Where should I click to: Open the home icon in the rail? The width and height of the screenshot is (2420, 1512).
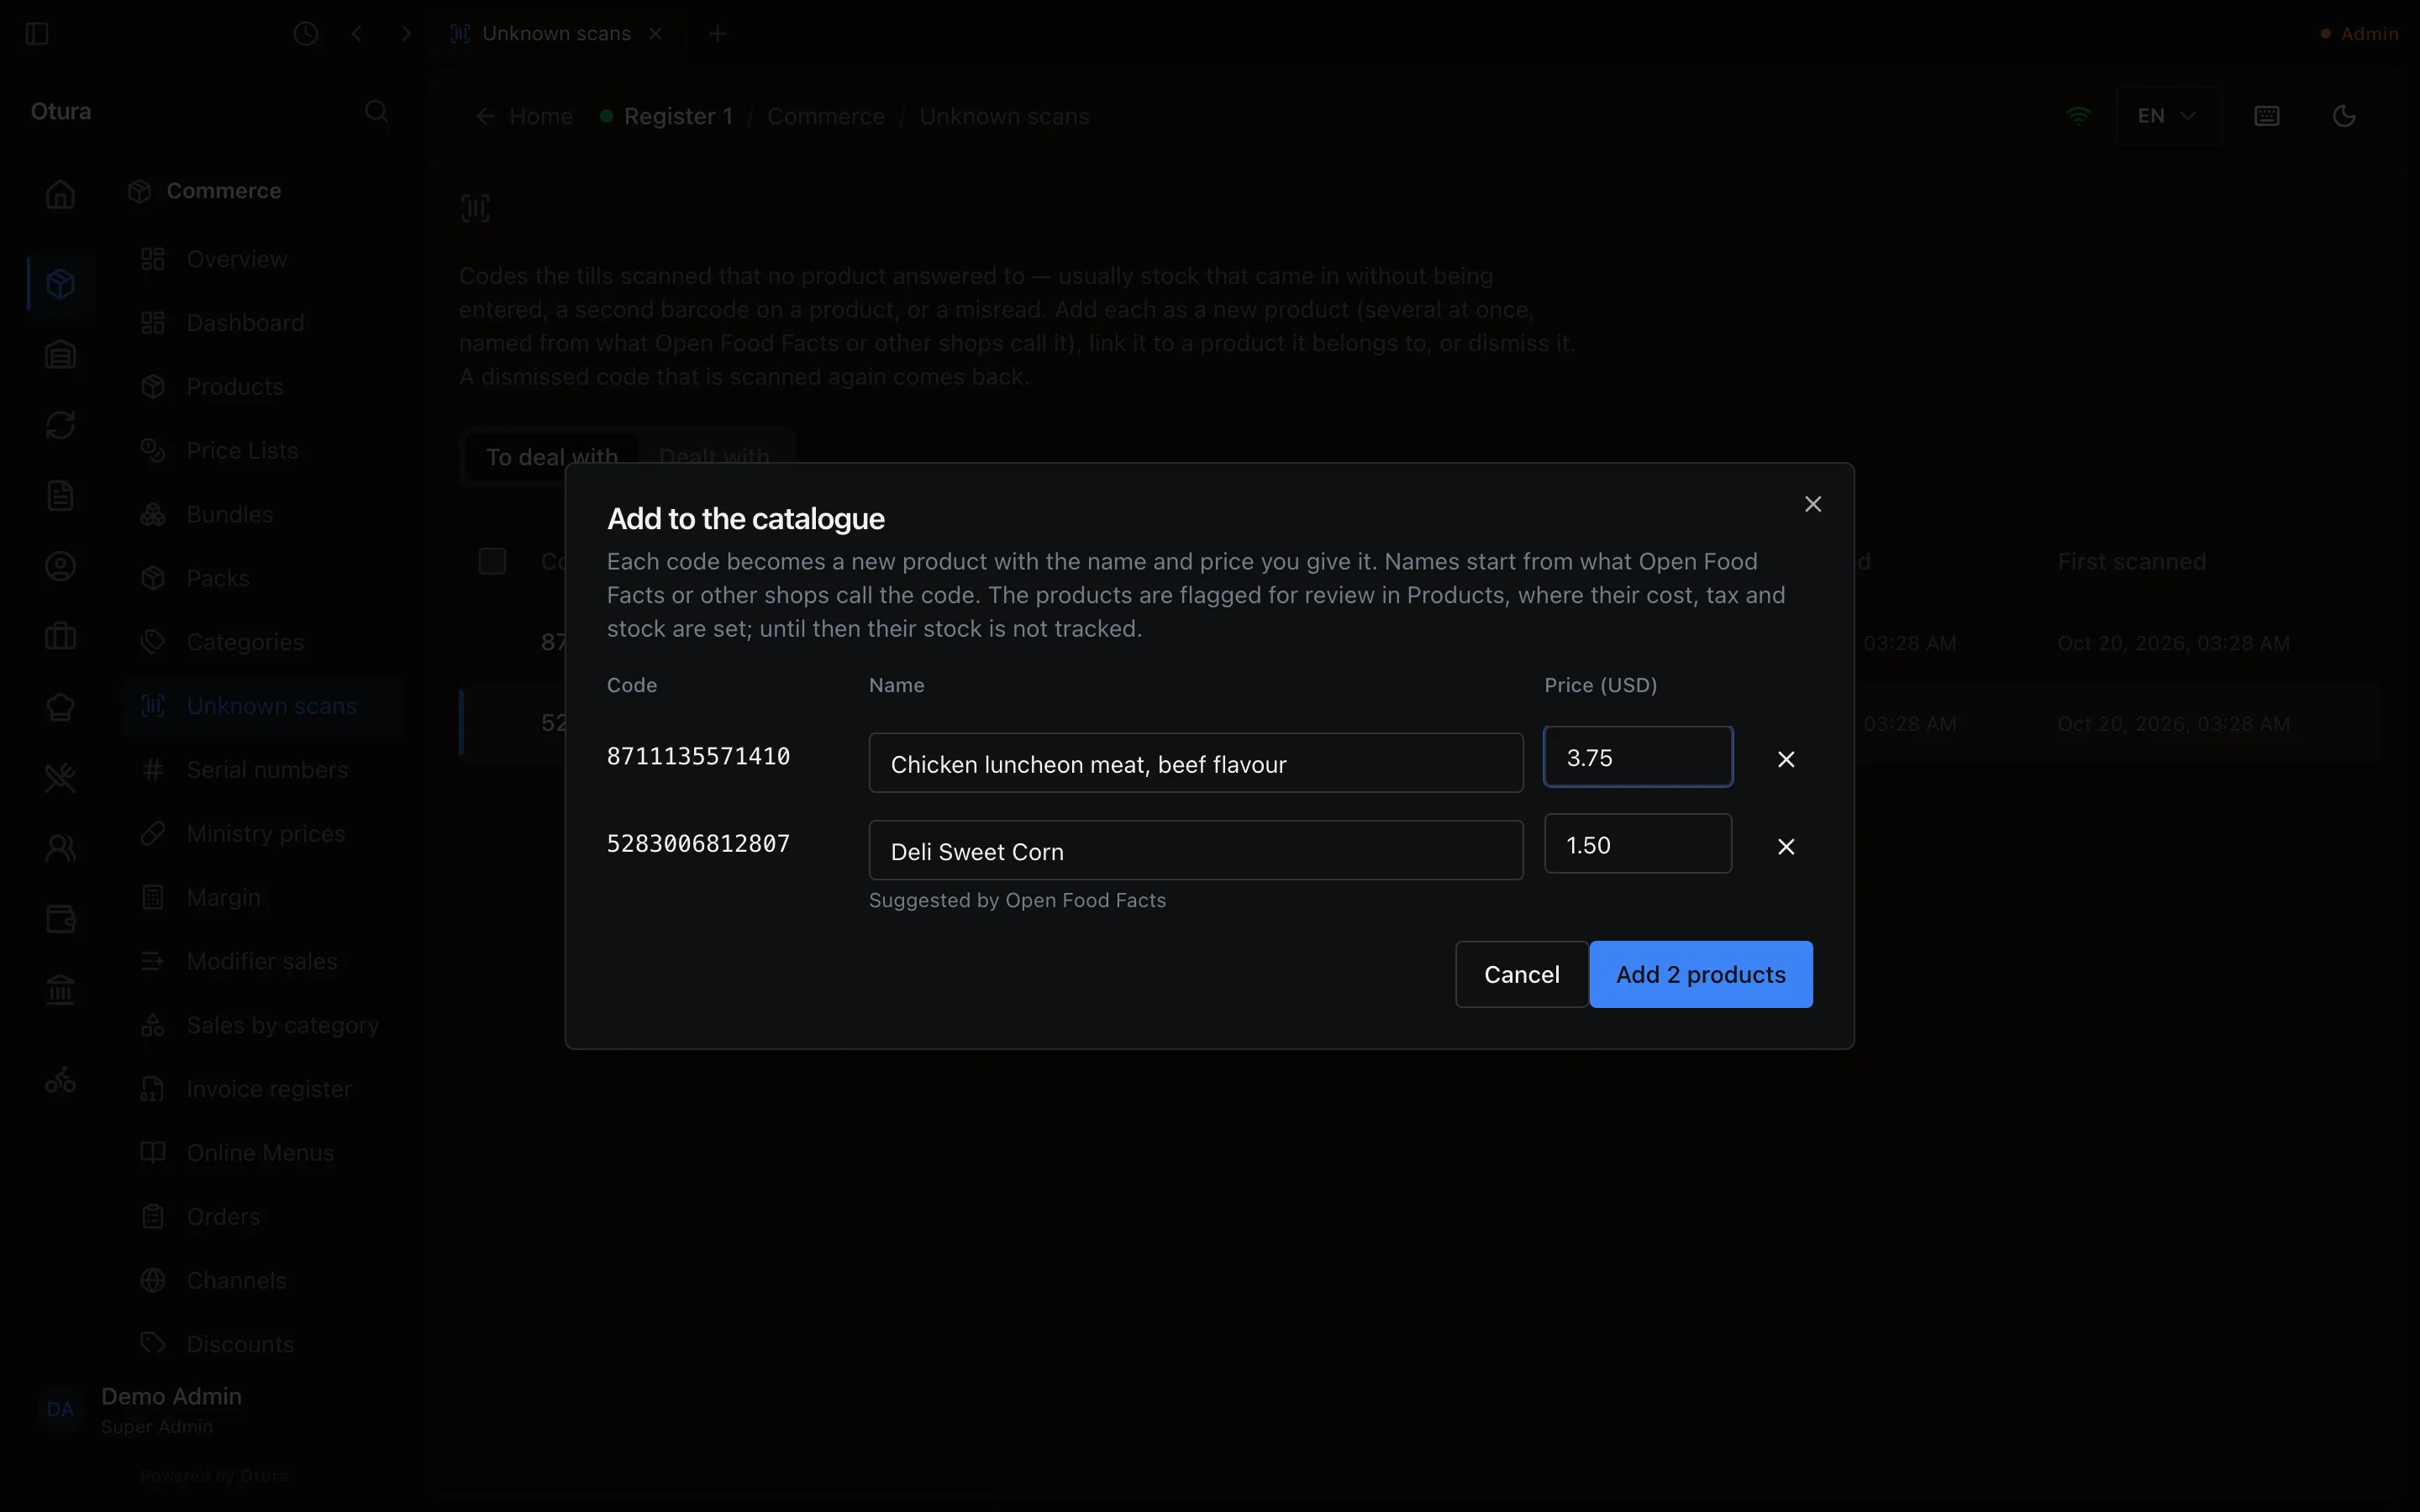point(61,194)
